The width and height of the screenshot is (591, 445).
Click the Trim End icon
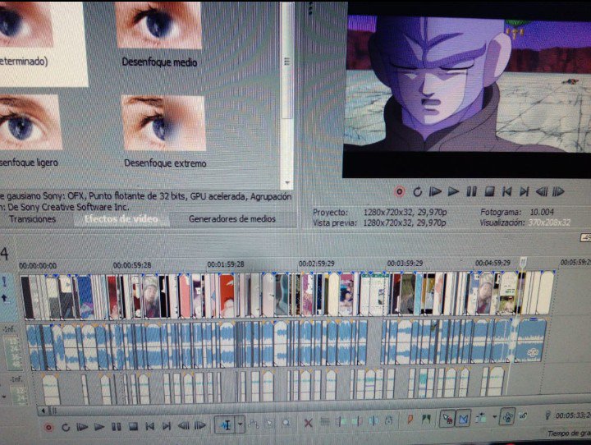coord(356,420)
